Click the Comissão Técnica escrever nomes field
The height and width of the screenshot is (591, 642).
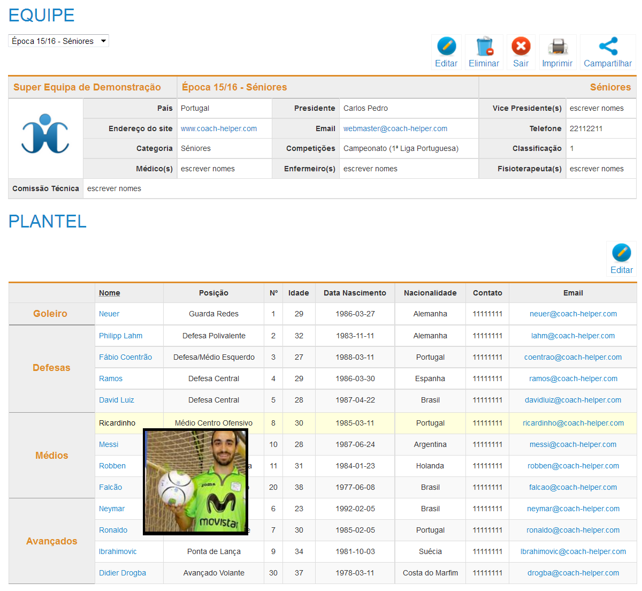coord(114,188)
